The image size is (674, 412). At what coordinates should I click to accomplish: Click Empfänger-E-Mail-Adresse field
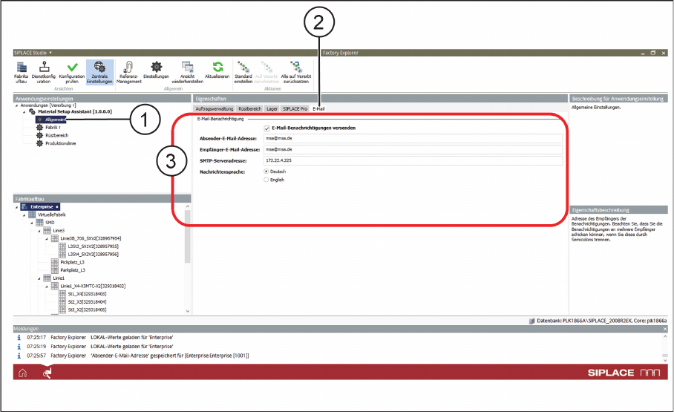coord(413,150)
